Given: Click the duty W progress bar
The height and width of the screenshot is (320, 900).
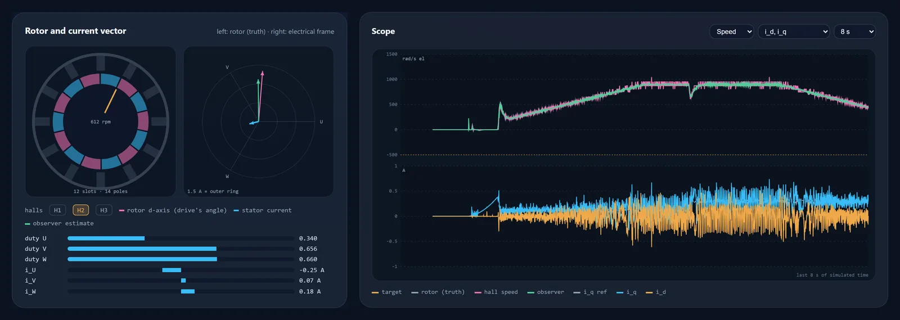Looking at the screenshot, I should [x=181, y=259].
